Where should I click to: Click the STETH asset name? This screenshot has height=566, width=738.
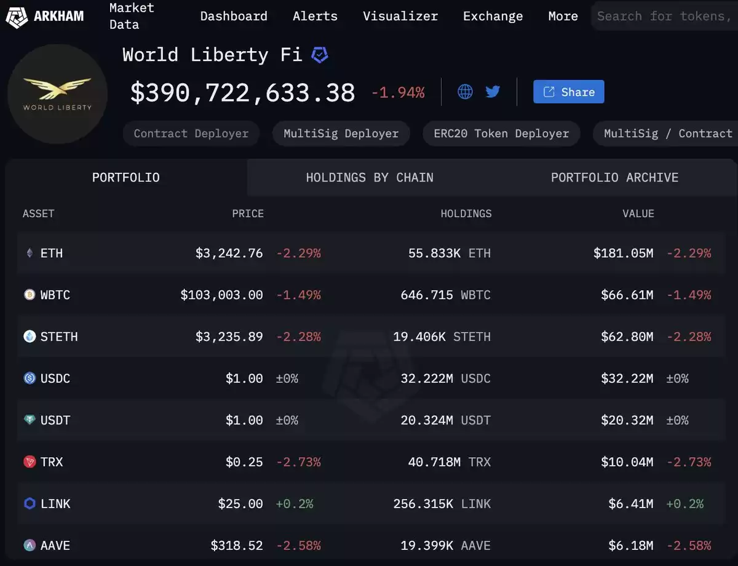click(x=59, y=337)
